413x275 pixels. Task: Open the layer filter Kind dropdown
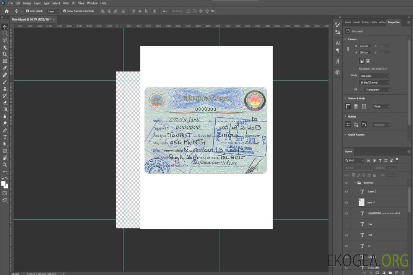point(354,160)
